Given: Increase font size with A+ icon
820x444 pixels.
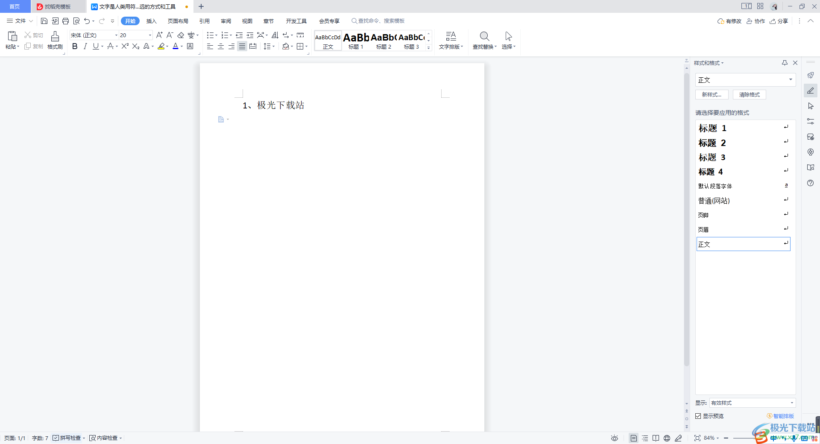Looking at the screenshot, I should 159,35.
